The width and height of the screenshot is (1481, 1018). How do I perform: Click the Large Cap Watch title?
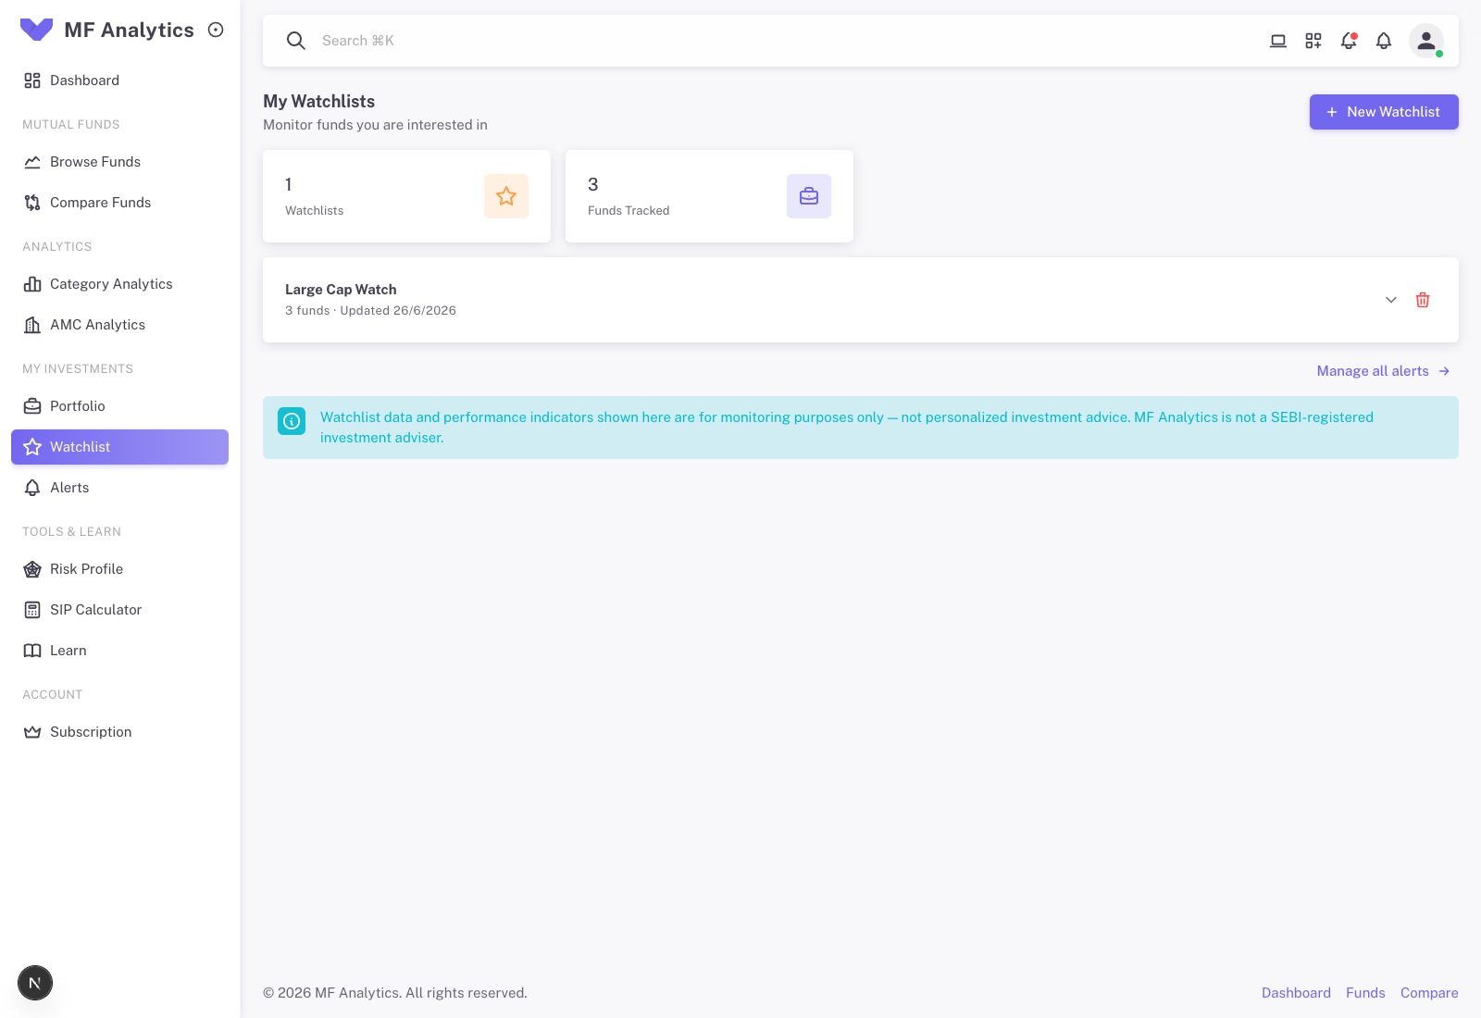click(341, 290)
